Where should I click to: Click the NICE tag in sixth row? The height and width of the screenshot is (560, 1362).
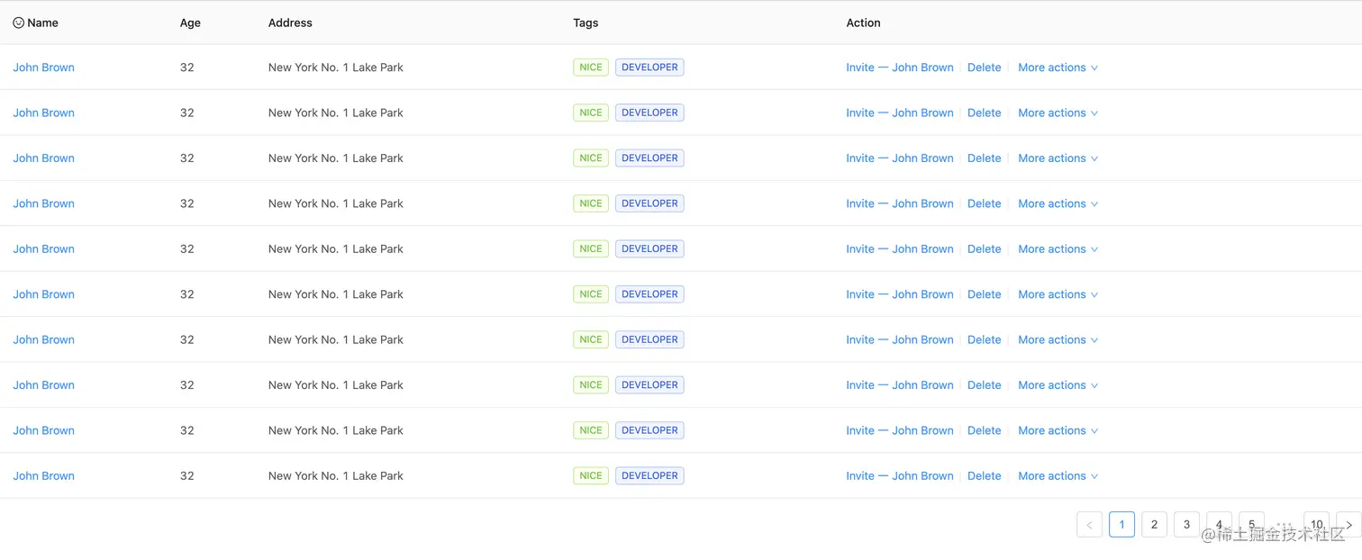[x=591, y=294]
